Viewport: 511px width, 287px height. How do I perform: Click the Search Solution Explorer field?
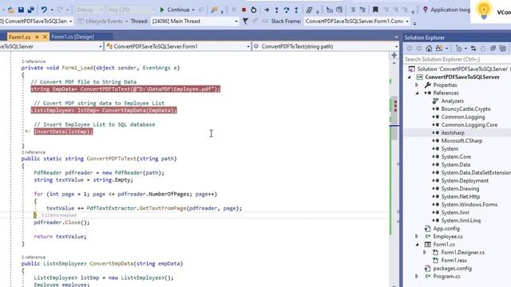pyautogui.click(x=457, y=59)
